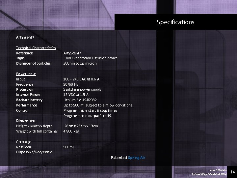237x178 pixels.
Task: Select the 'ArtyScent®' heading at top
Action: [x=25, y=37]
